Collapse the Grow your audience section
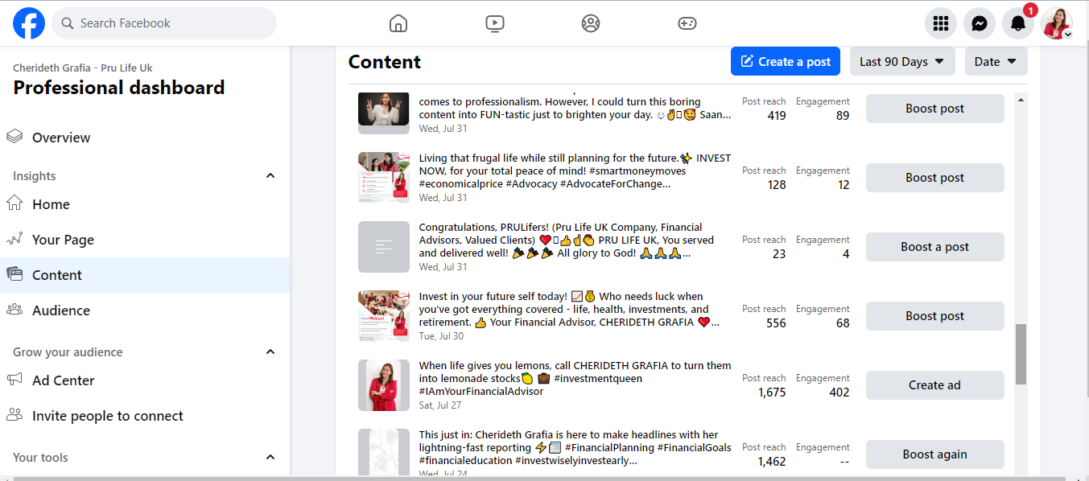1089x481 pixels. pos(270,352)
